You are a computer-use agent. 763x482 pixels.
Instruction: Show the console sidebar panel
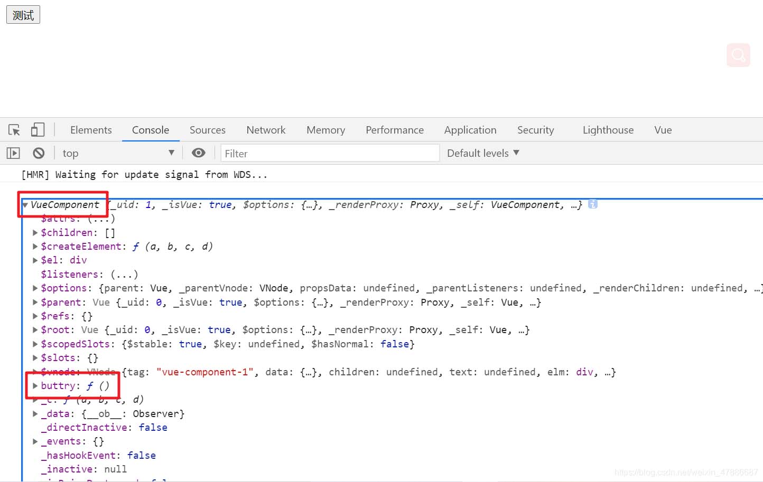coord(13,153)
